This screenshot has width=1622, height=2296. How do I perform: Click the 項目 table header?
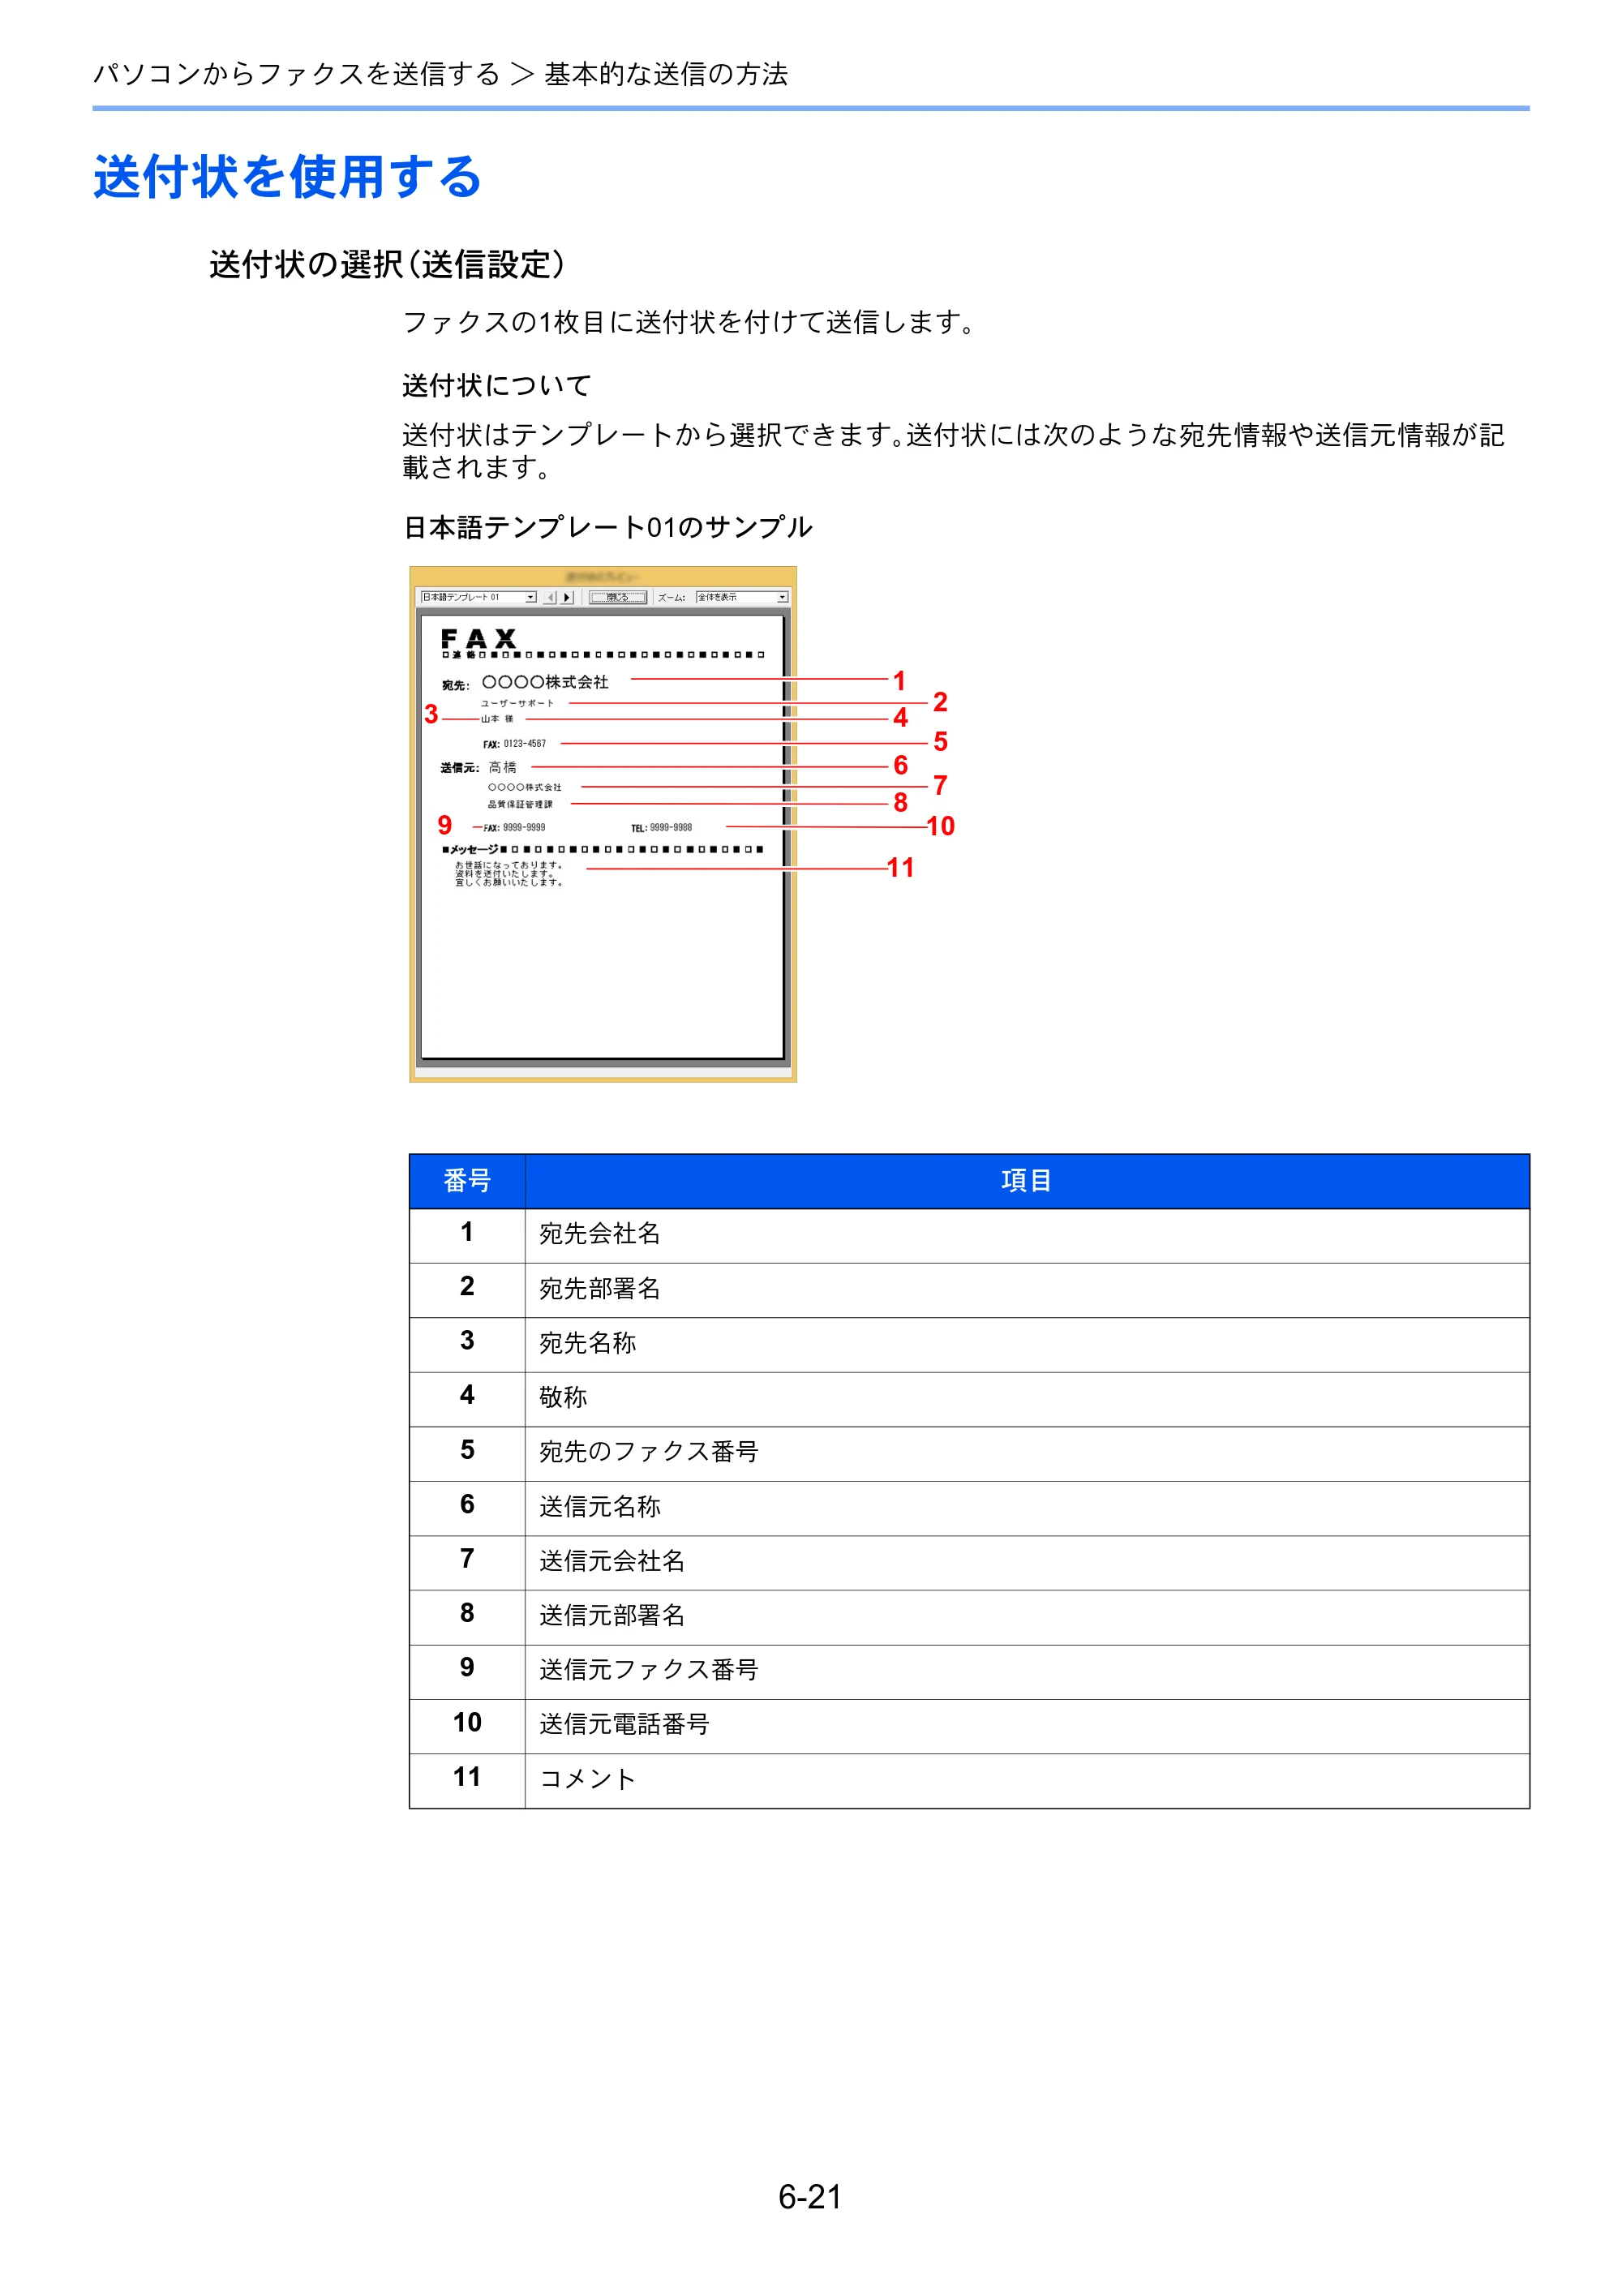tap(1027, 1181)
